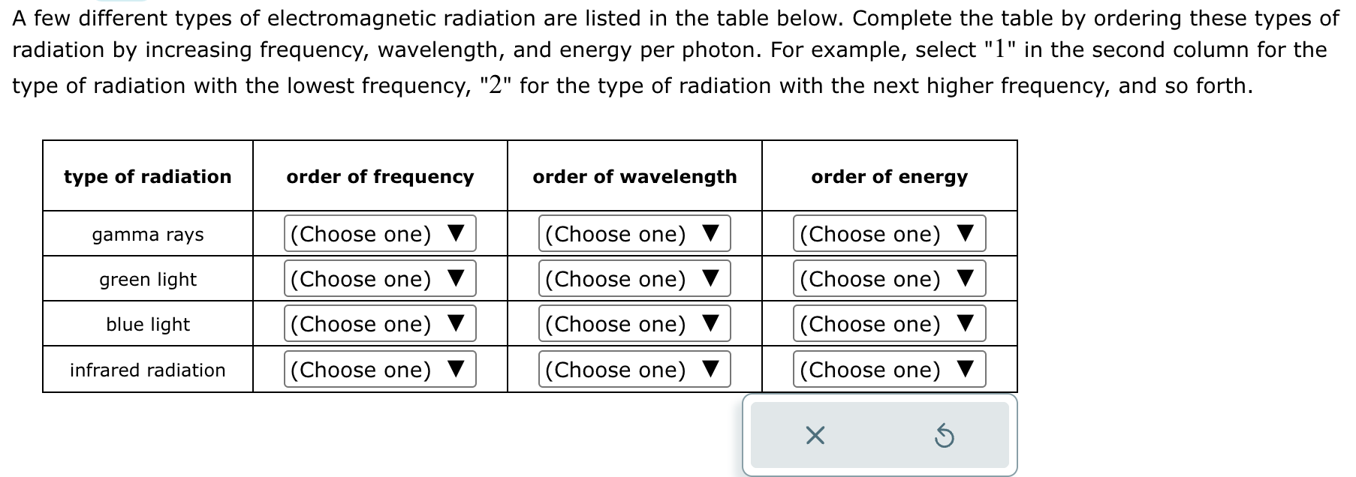Click the X clear-answers button

pyautogui.click(x=815, y=435)
